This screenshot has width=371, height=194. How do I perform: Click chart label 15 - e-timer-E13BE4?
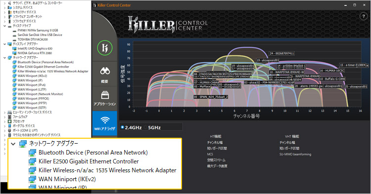pyautogui.click(x=353, y=65)
